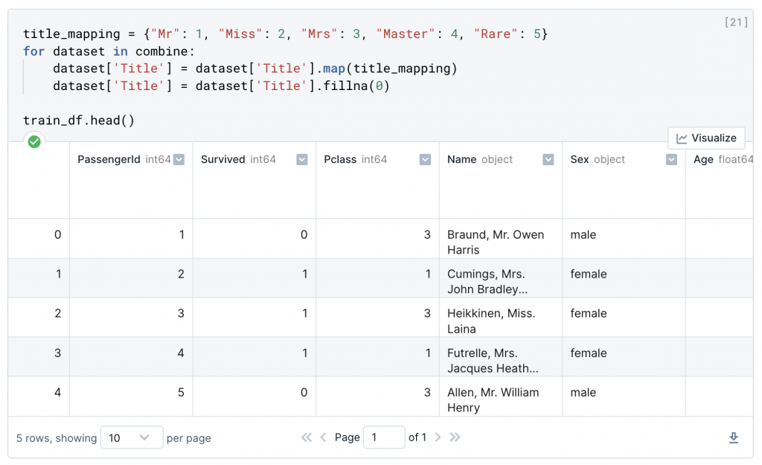Open the Name column options dropdown
Image resolution: width=762 pixels, height=465 pixels.
coord(548,160)
